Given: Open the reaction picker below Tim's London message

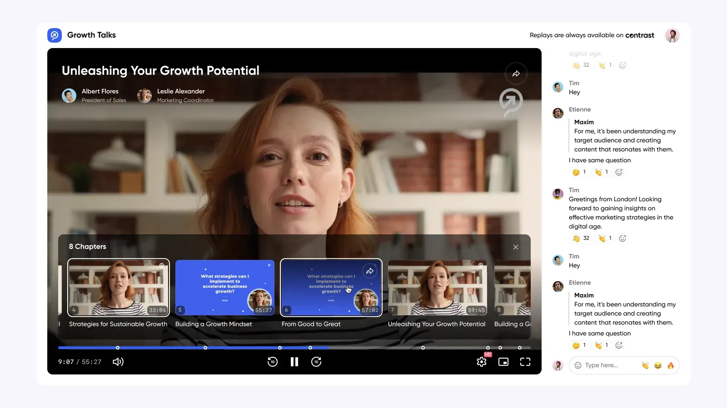Looking at the screenshot, I should pos(622,238).
